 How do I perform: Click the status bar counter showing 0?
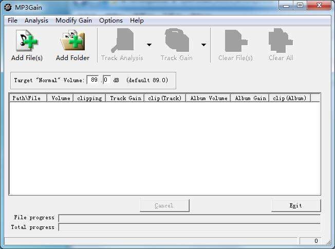coord(310,241)
